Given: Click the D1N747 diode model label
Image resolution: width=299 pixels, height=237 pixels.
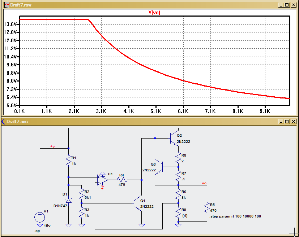Looking at the screenshot, I should (60, 206).
